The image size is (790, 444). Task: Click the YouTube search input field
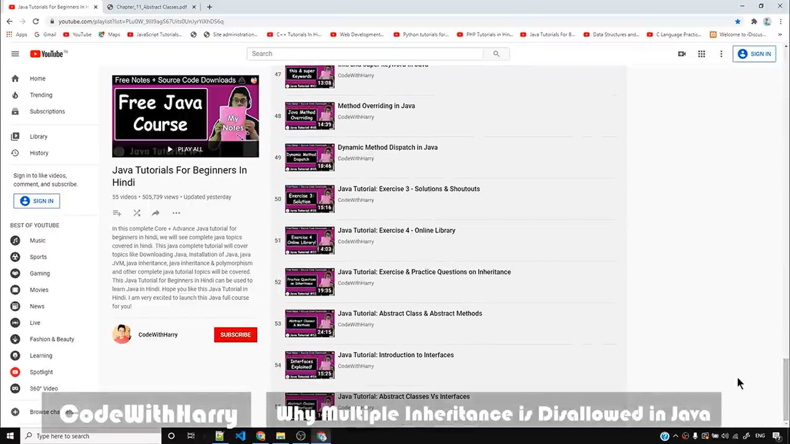[x=365, y=54]
